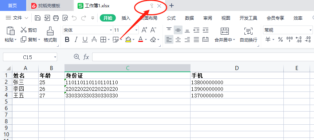This screenshot has height=140, width=314.
Task: Open the File (文件) menu dropdown
Action: click(17, 18)
